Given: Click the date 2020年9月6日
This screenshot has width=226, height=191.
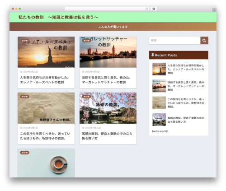Looking at the screenshot, I should pos(92,72).
